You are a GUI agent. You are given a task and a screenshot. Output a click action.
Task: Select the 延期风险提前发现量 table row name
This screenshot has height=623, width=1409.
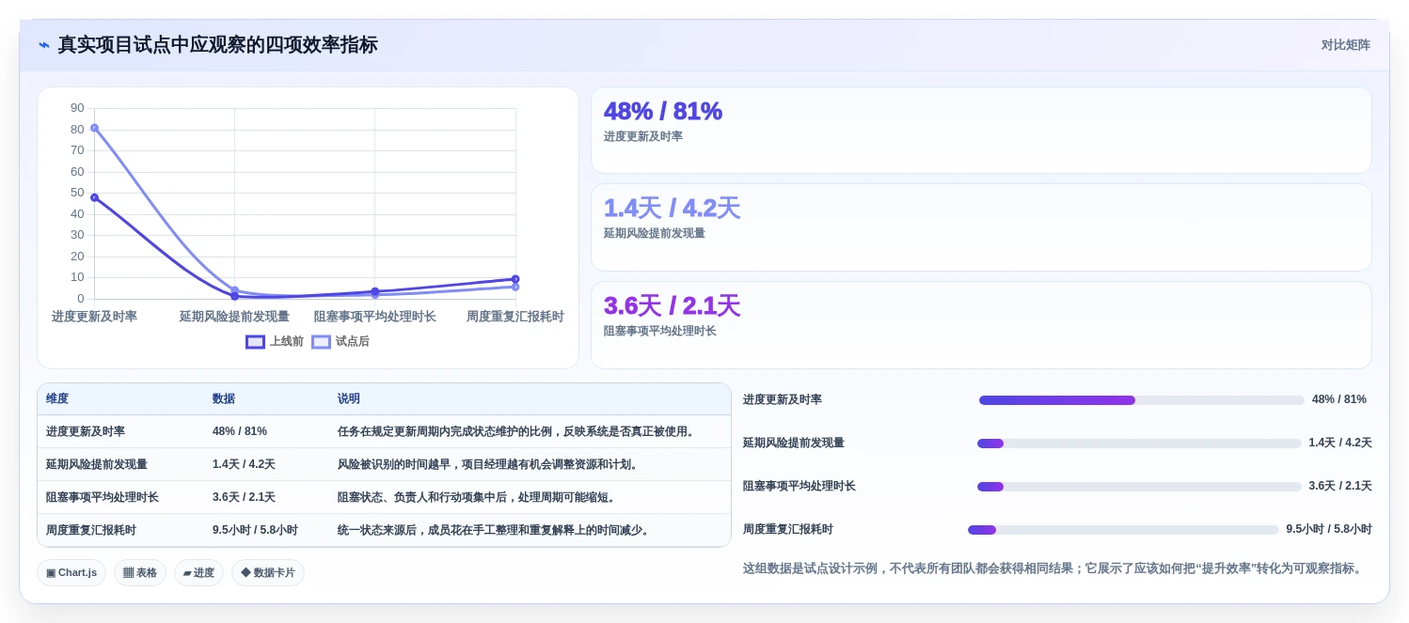click(97, 464)
